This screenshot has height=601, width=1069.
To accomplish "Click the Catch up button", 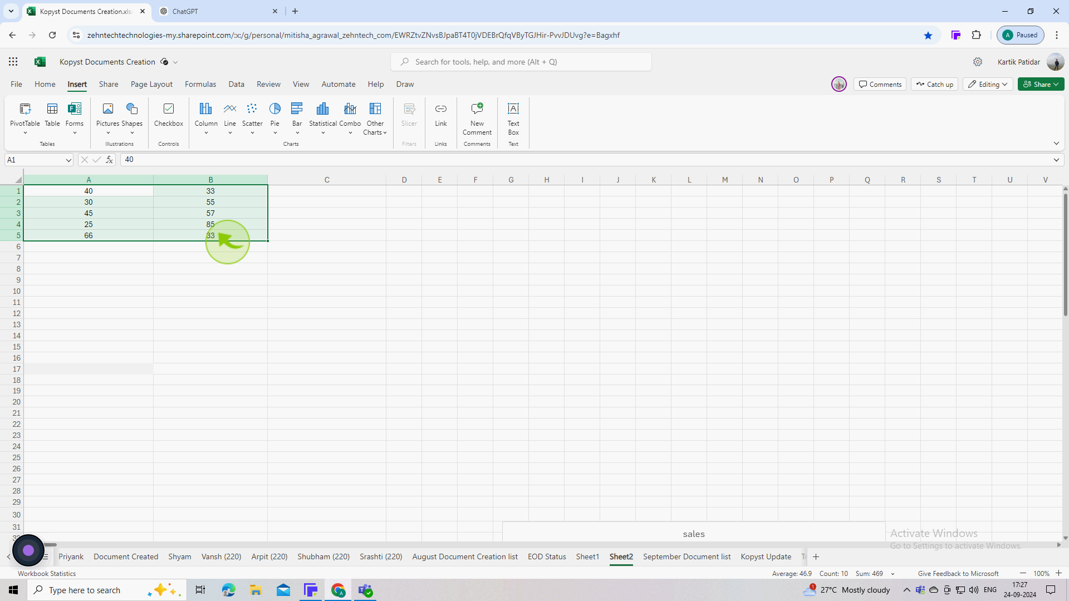I will pos(935,84).
